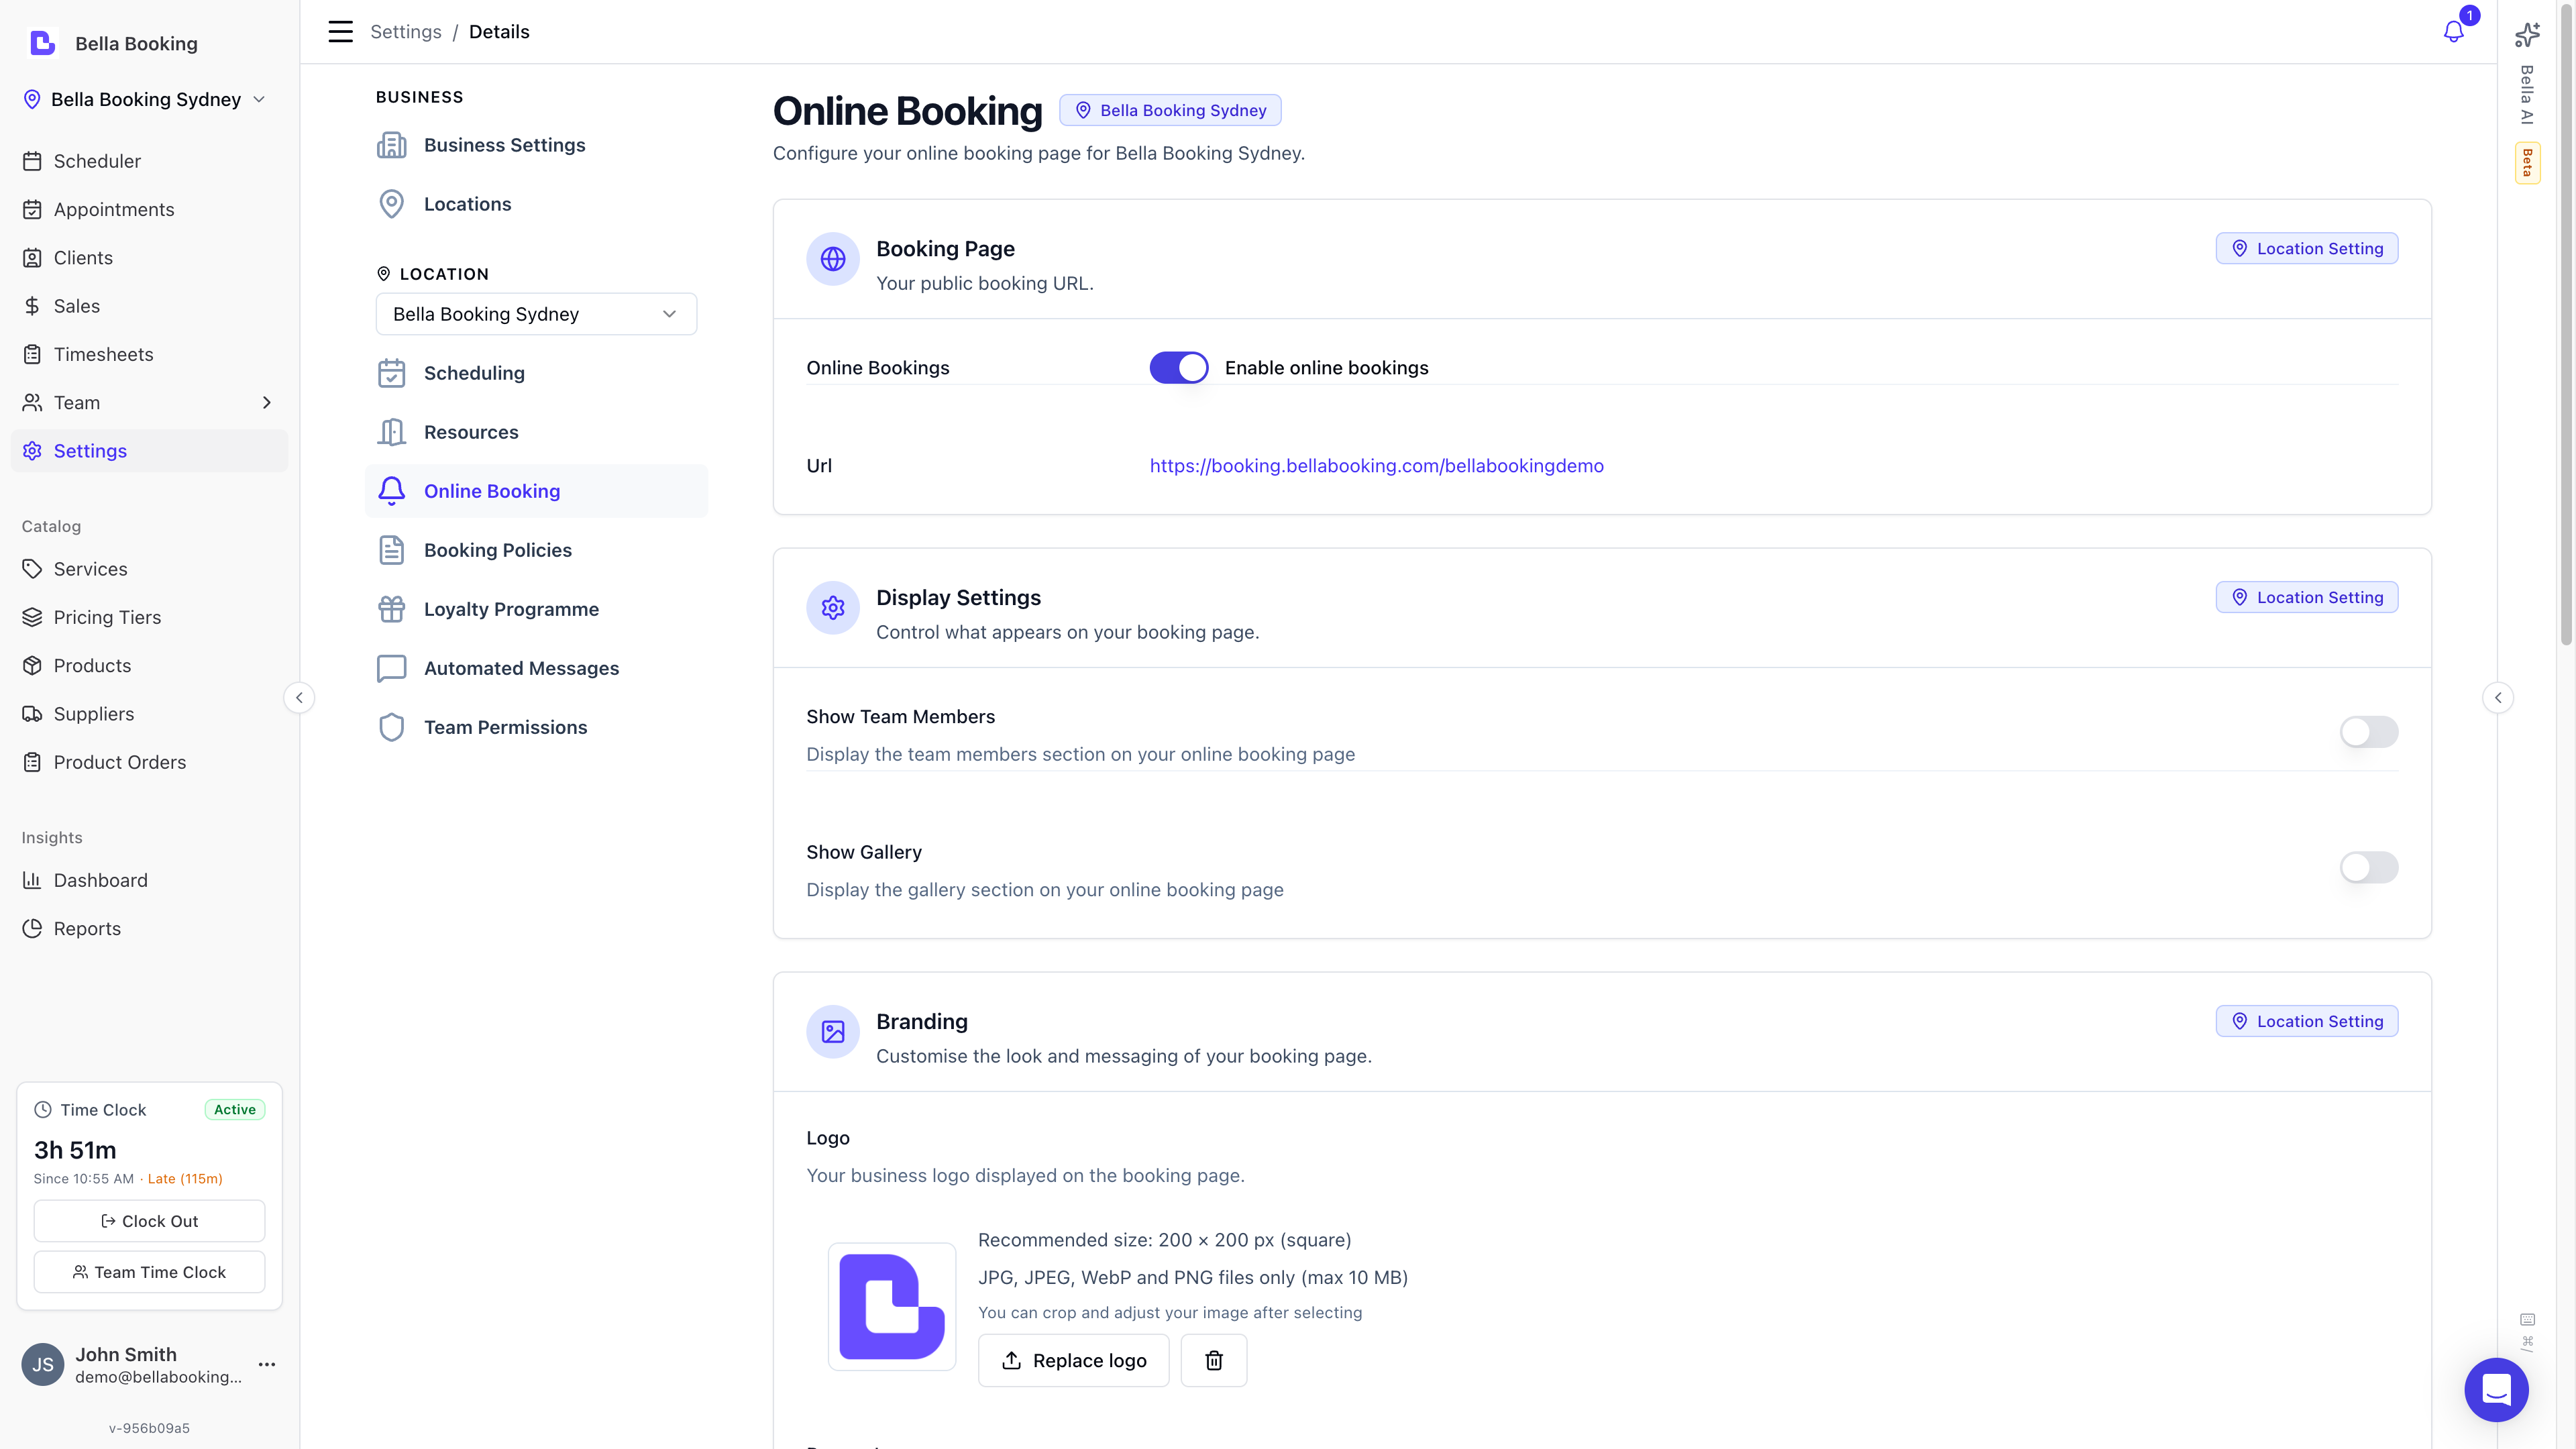Open the Scheduler from the sidebar
The width and height of the screenshot is (2576, 1449).
point(96,161)
